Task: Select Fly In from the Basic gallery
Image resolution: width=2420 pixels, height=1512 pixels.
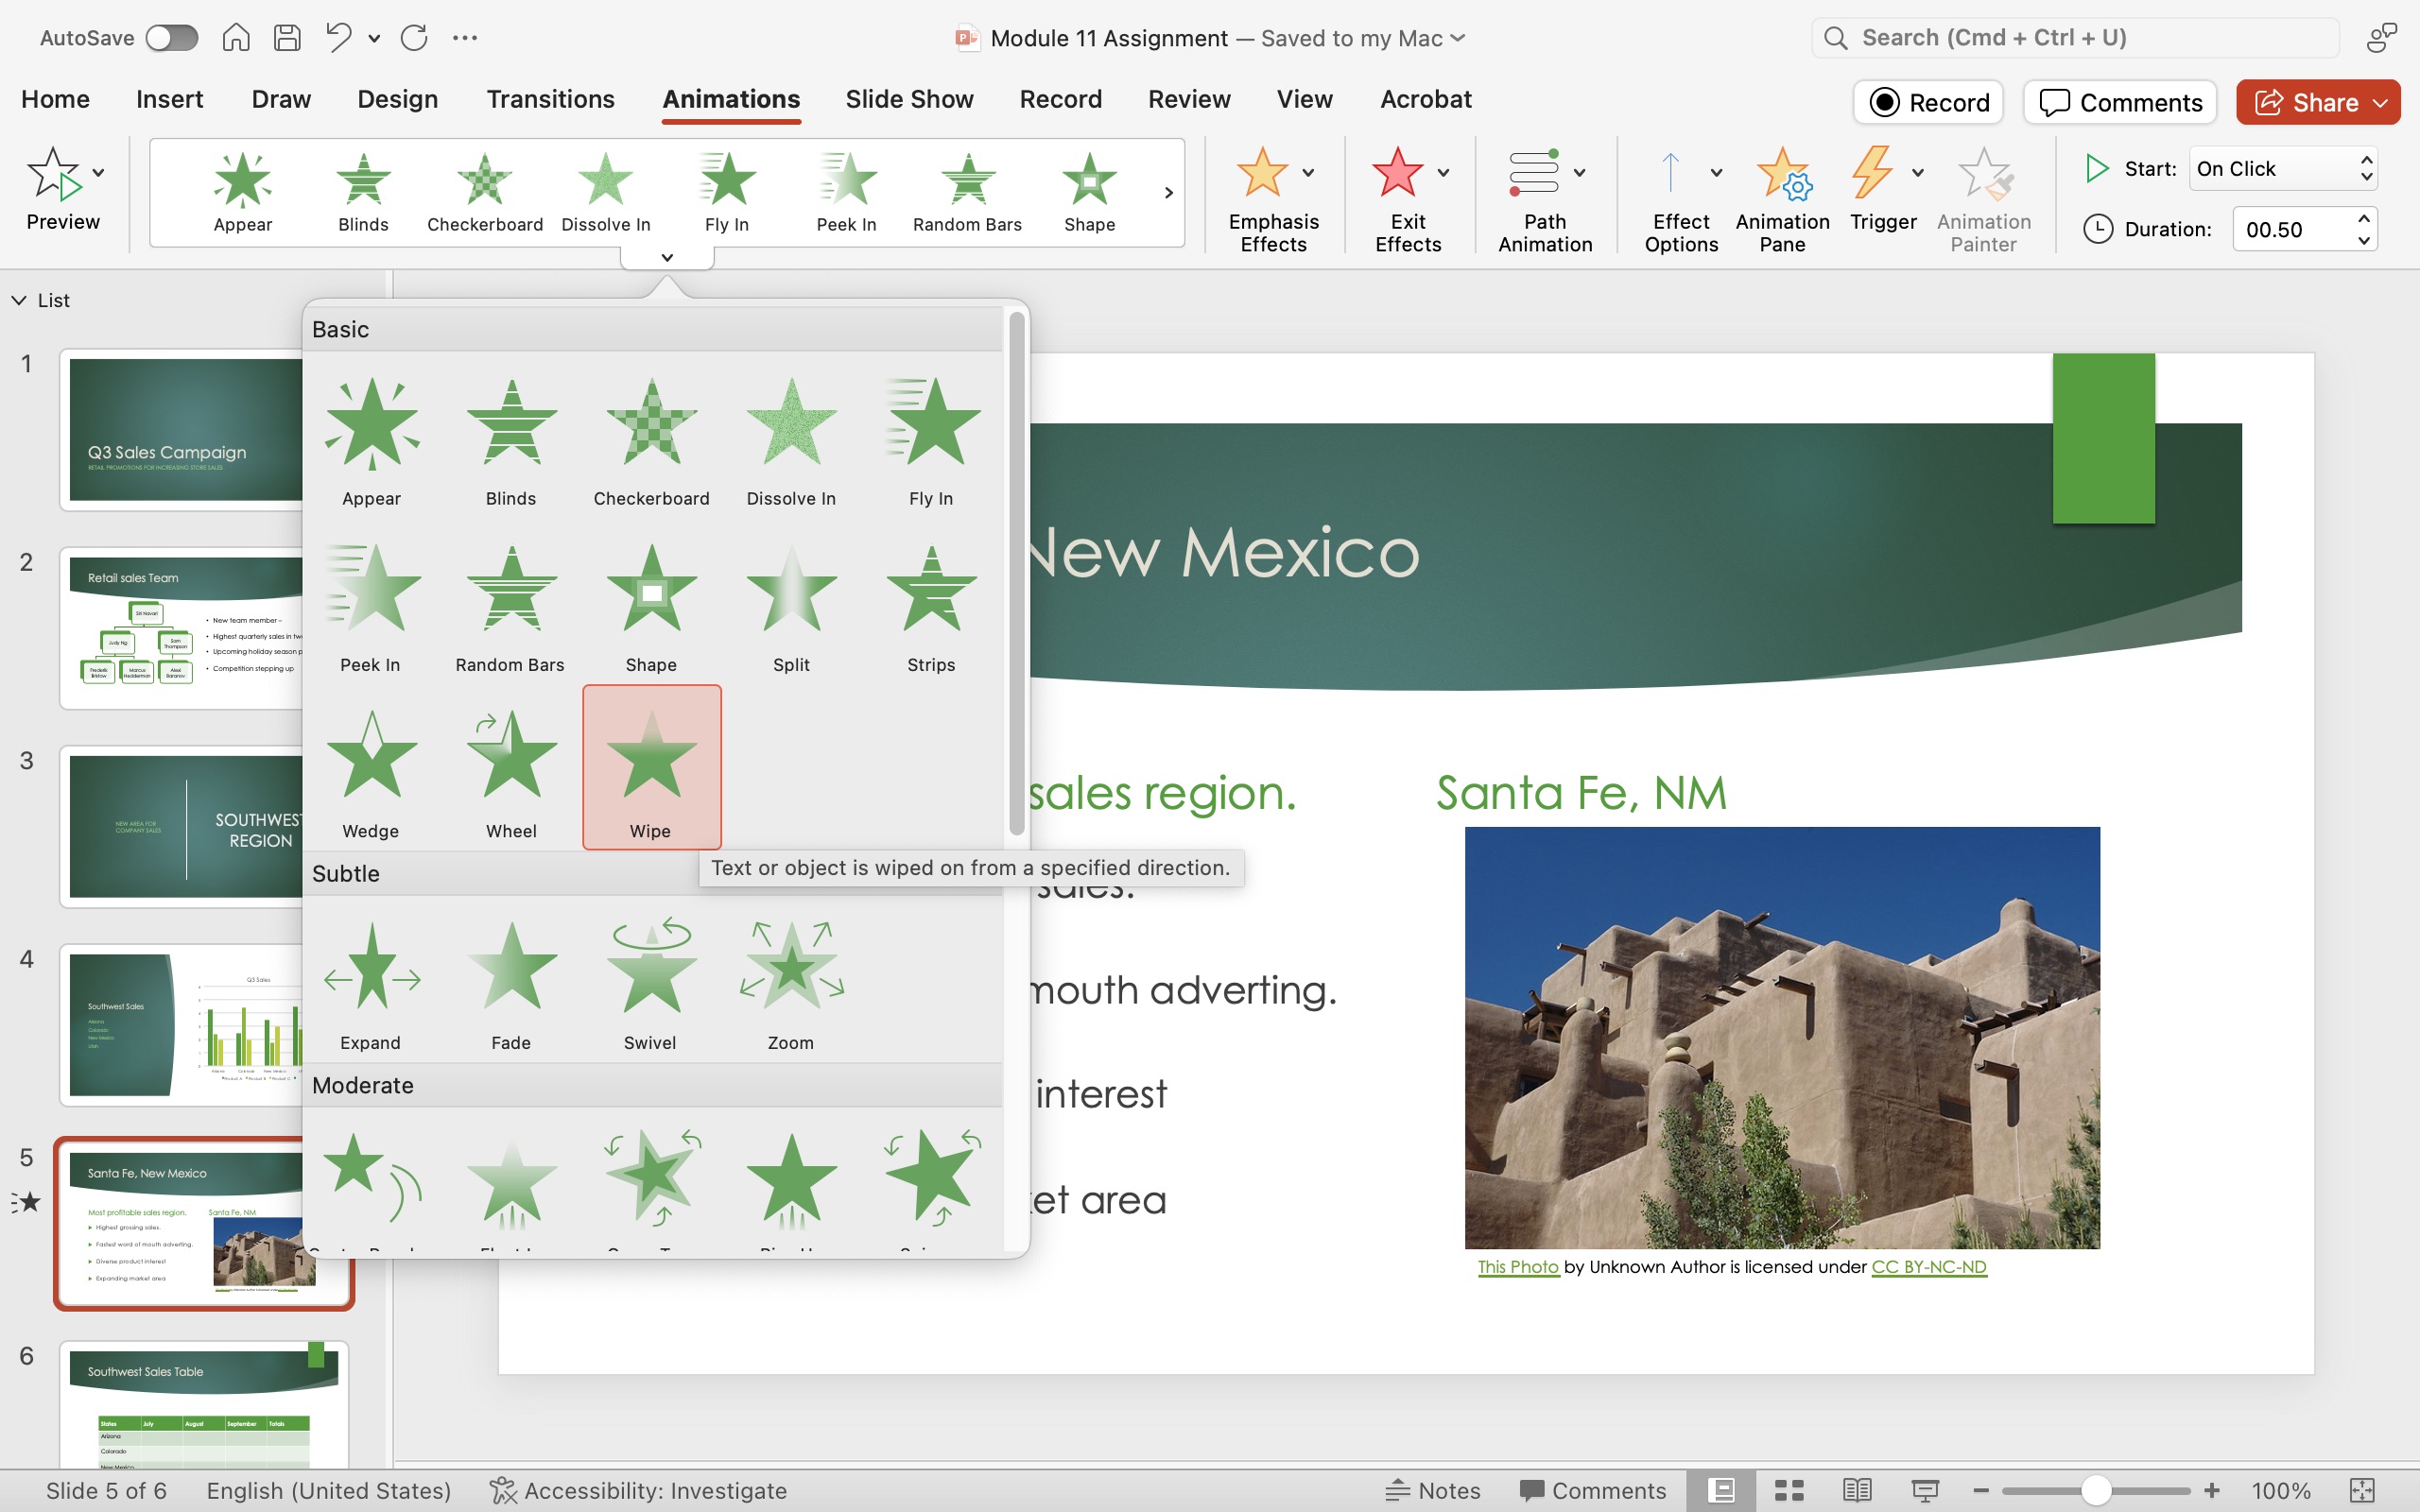Action: [931, 440]
